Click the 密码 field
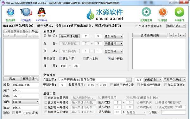The image size is (190, 119). tap(26, 96)
